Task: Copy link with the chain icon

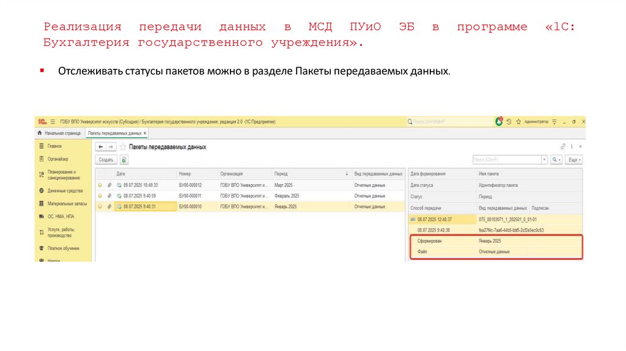Action: coord(563,147)
